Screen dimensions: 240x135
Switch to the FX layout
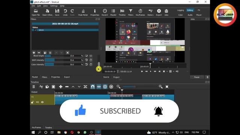199,10
